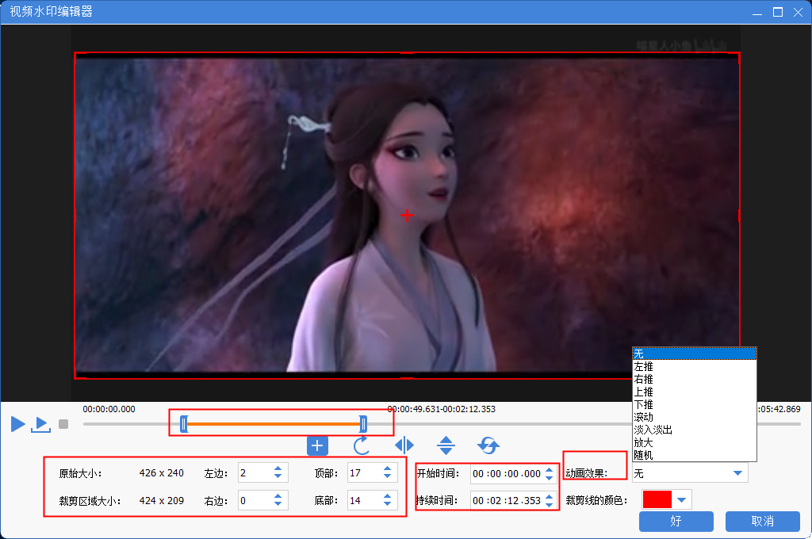Increase the 底部 crop value
Viewport: 812px width, 539px height.
coord(387,496)
